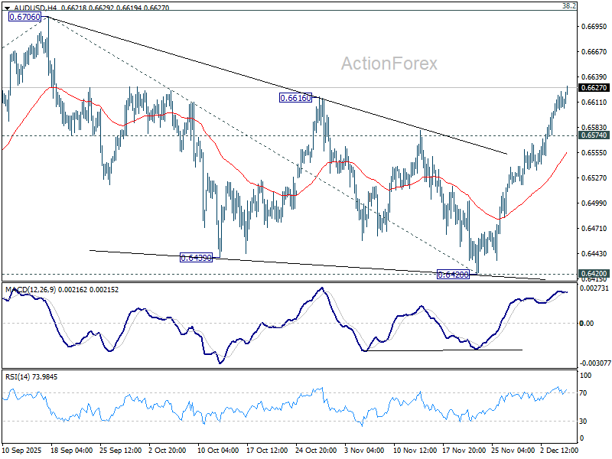
Task: Select the 0.64390 price label
Action: click(x=196, y=258)
